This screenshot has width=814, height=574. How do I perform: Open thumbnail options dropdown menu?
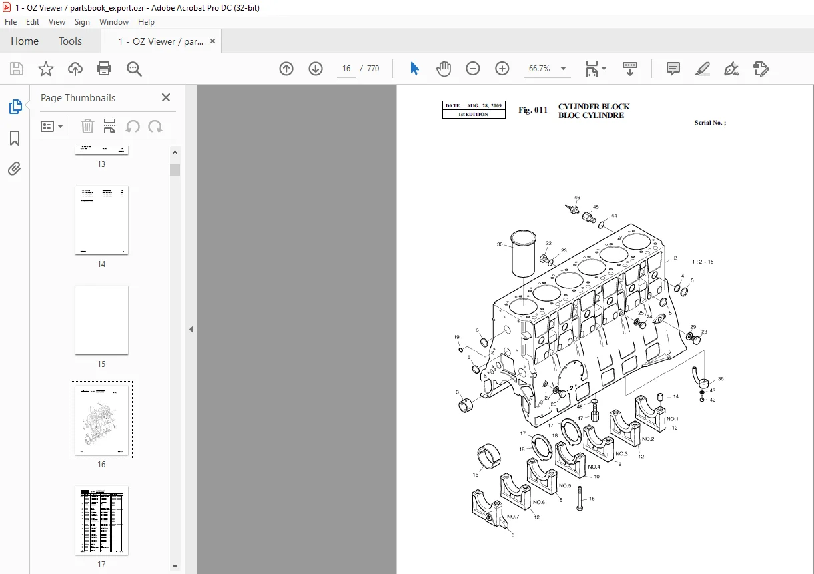[x=52, y=126]
